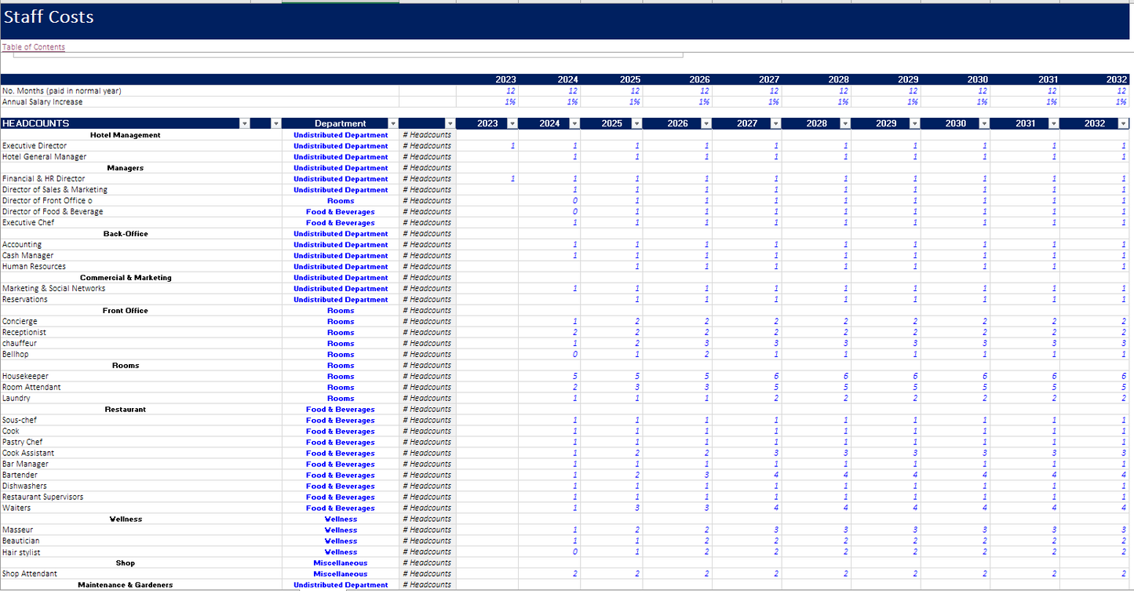
Task: Open the 2026 headcount filter dropdown
Action: click(706, 124)
